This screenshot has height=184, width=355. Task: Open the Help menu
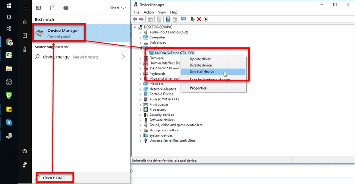point(174,12)
